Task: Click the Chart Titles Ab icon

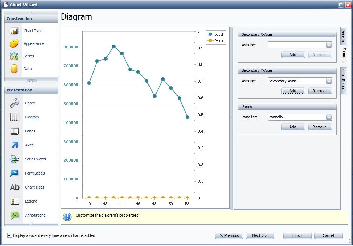Action: [x=15, y=187]
